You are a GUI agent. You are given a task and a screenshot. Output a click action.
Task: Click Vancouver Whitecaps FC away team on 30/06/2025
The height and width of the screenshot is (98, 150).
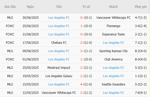[x=114, y=18]
